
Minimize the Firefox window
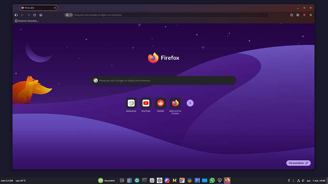(x=298, y=8)
